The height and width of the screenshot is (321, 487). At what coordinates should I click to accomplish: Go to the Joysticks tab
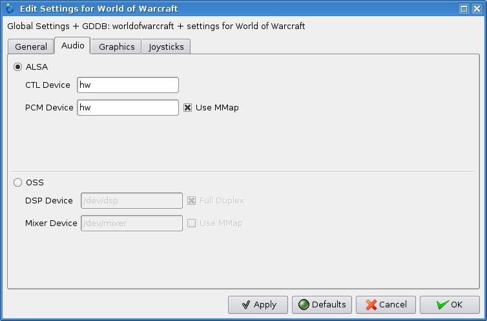(166, 47)
